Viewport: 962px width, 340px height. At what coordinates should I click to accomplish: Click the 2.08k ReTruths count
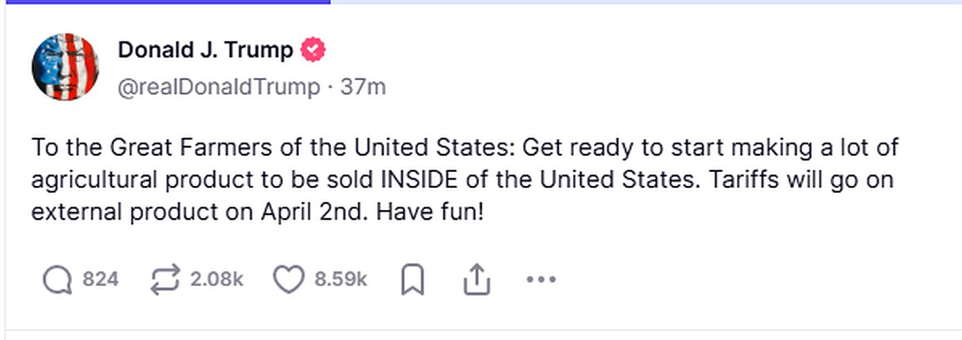(216, 280)
